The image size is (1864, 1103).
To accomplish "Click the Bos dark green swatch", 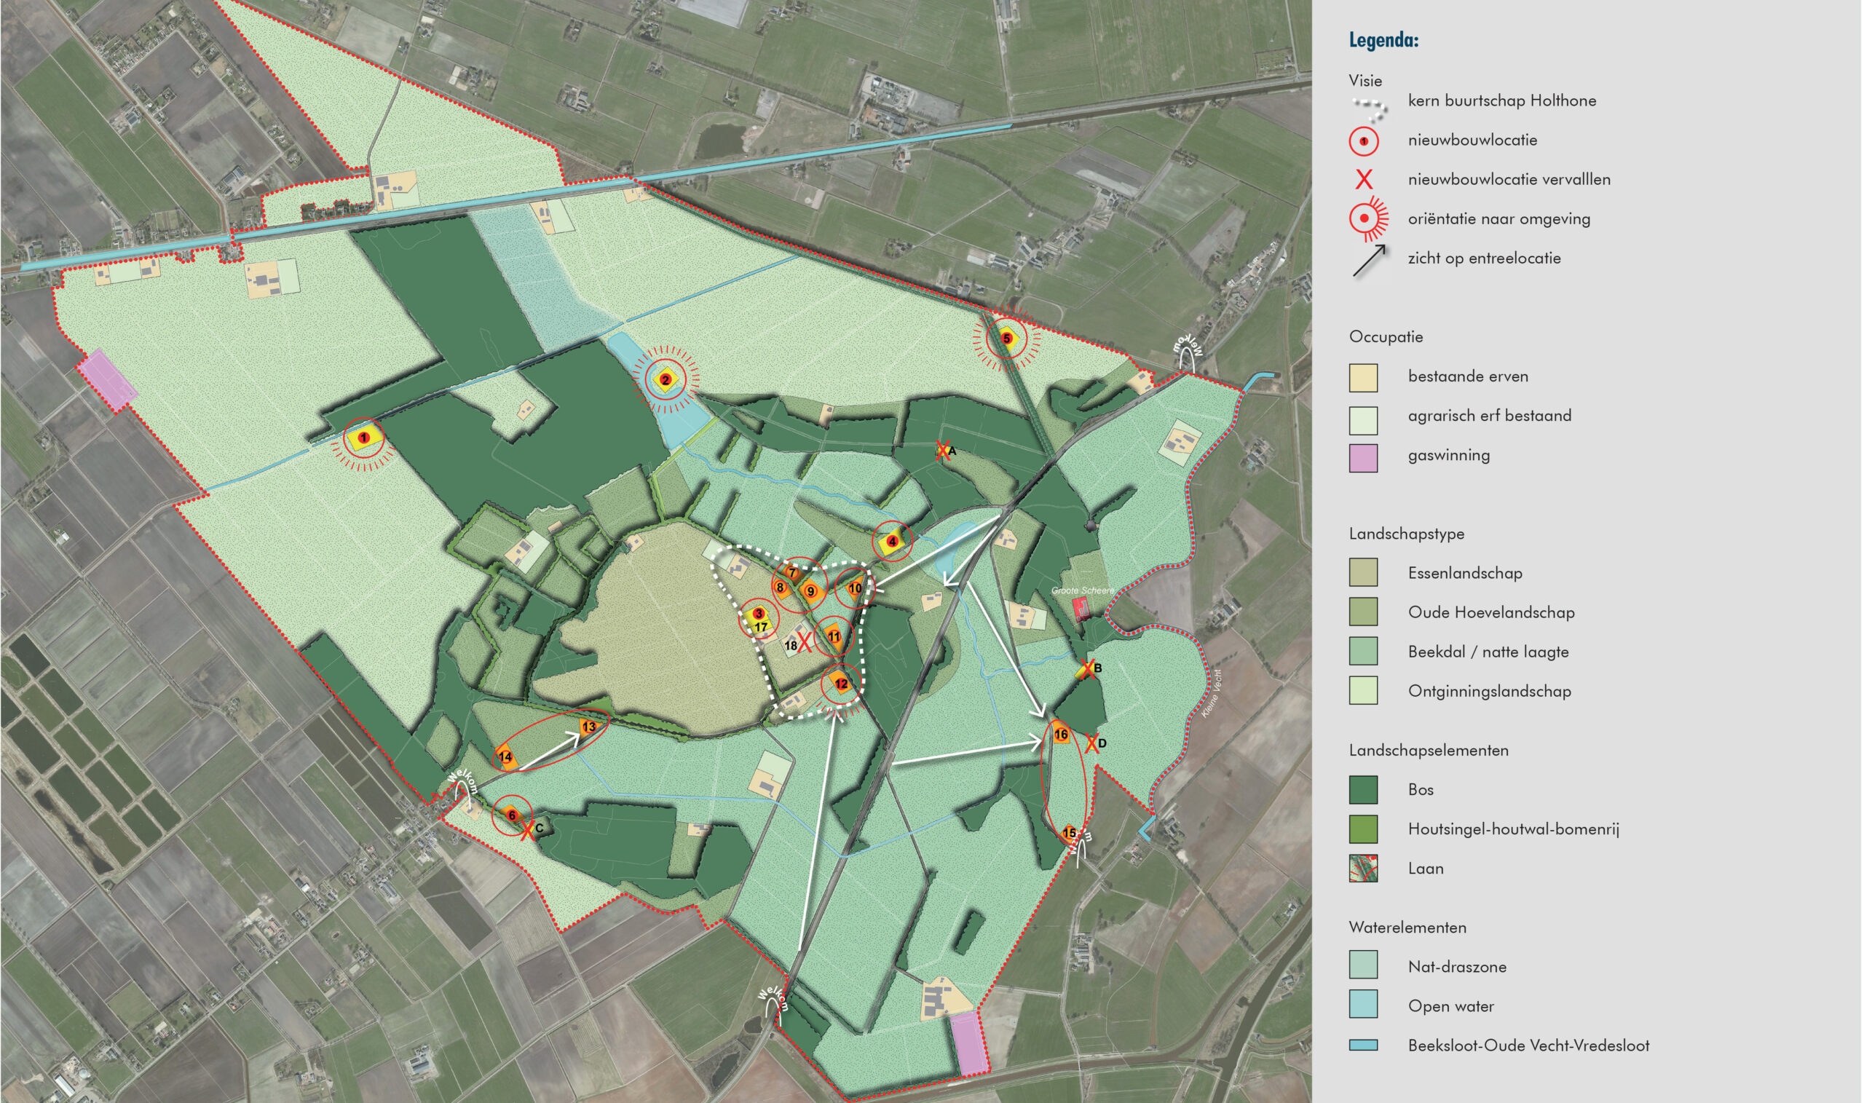I will [1363, 789].
